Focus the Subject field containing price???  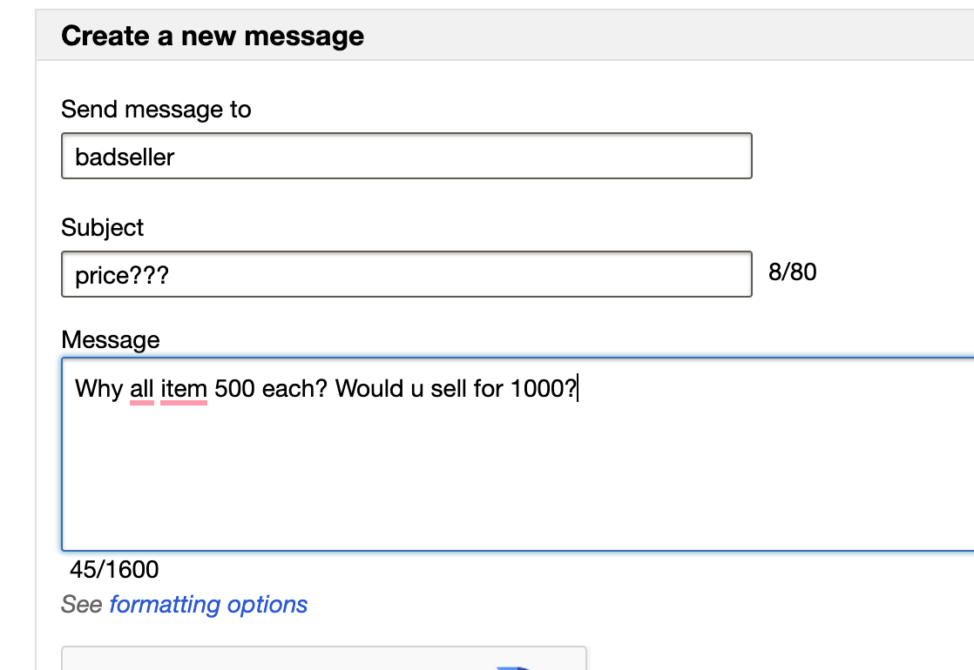pos(406,274)
